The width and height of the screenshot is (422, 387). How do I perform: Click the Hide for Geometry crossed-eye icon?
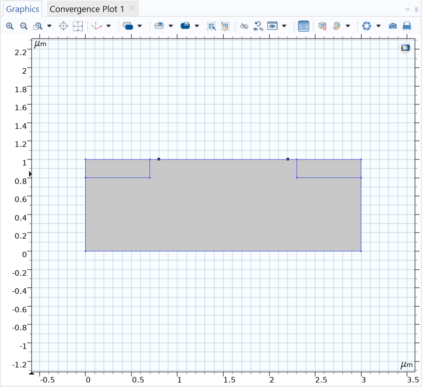coord(244,26)
